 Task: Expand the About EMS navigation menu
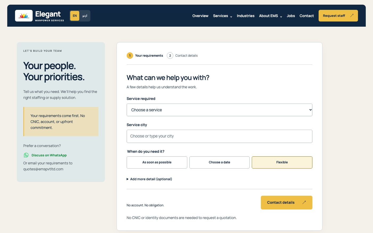[x=270, y=16]
